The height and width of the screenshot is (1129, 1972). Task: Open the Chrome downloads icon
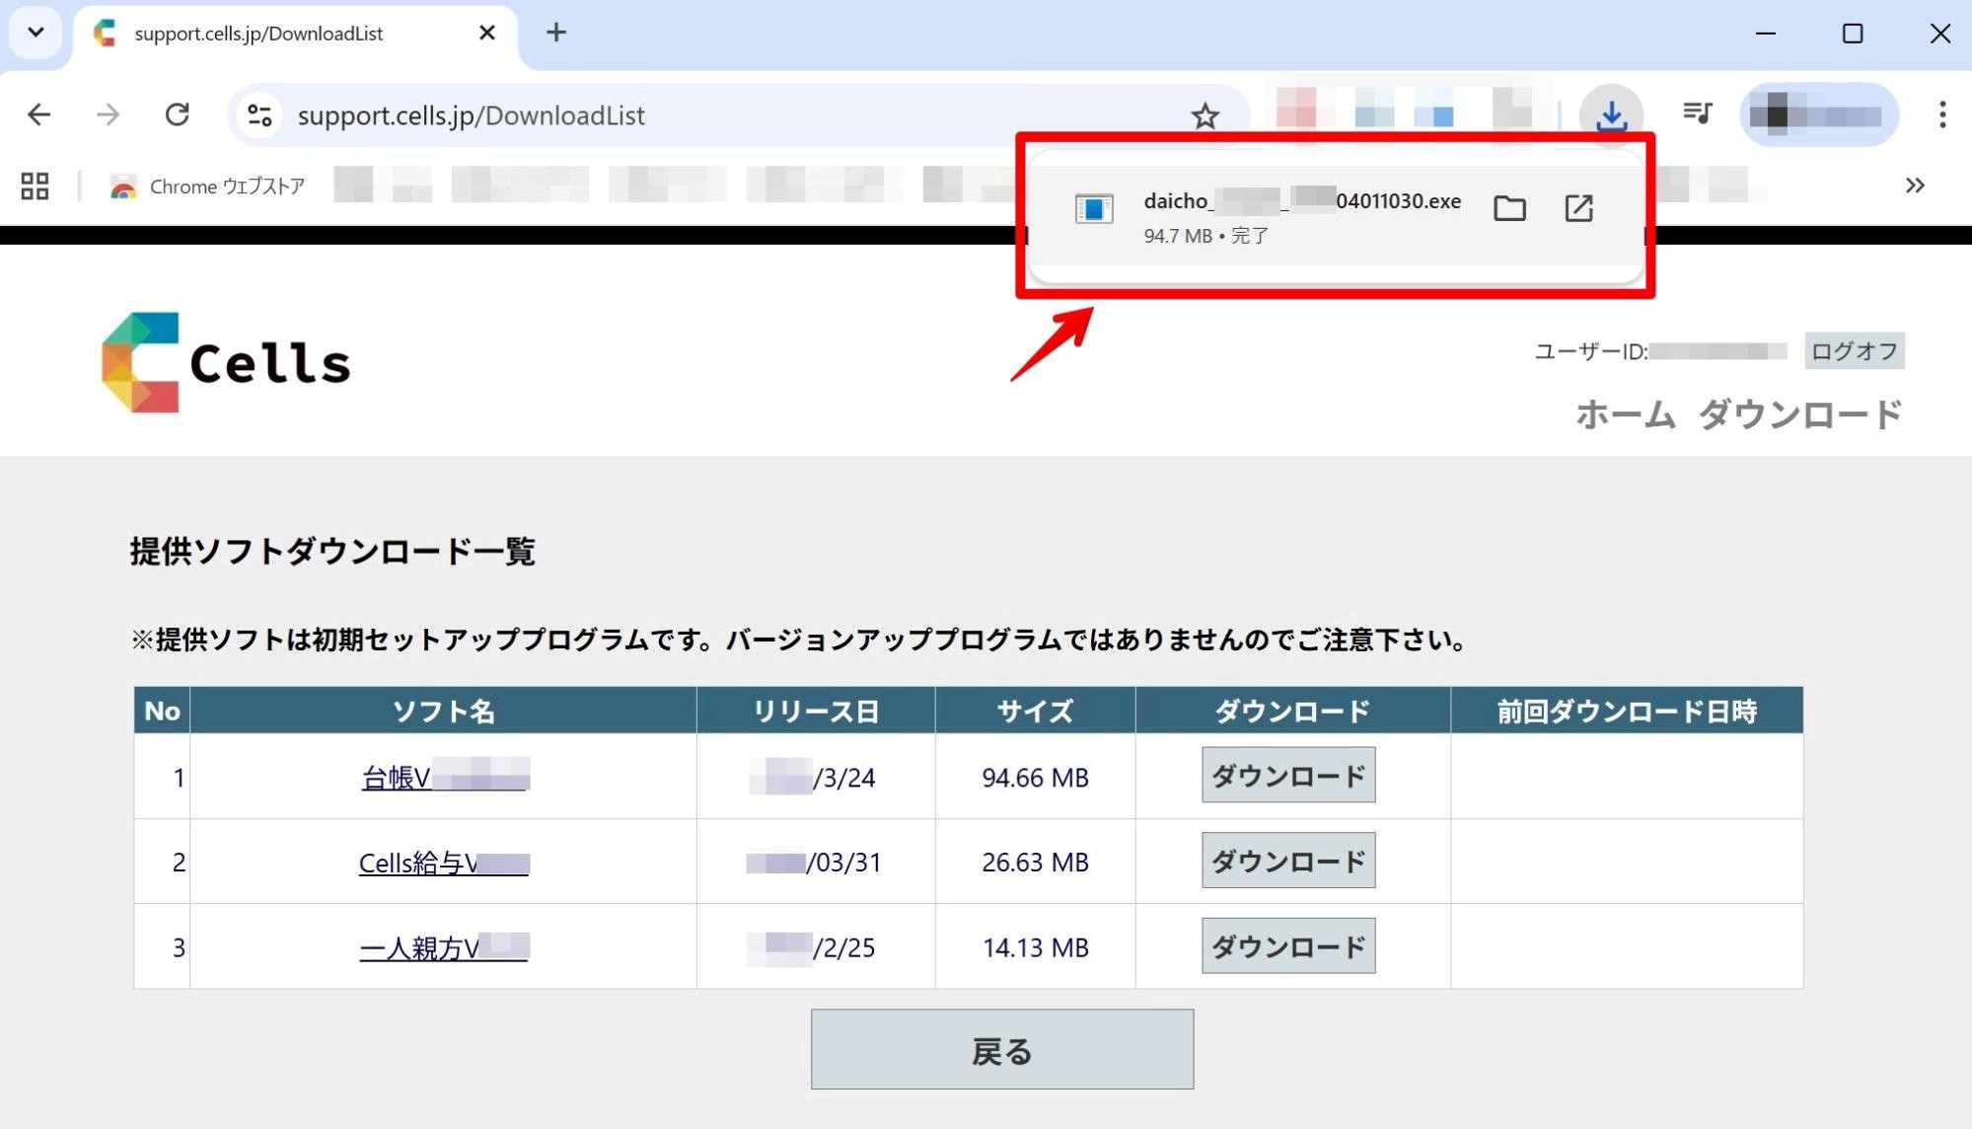[1611, 115]
